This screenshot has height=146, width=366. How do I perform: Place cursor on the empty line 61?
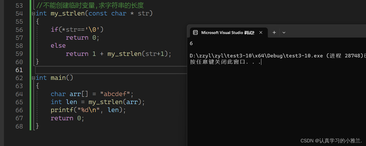(x=111, y=70)
